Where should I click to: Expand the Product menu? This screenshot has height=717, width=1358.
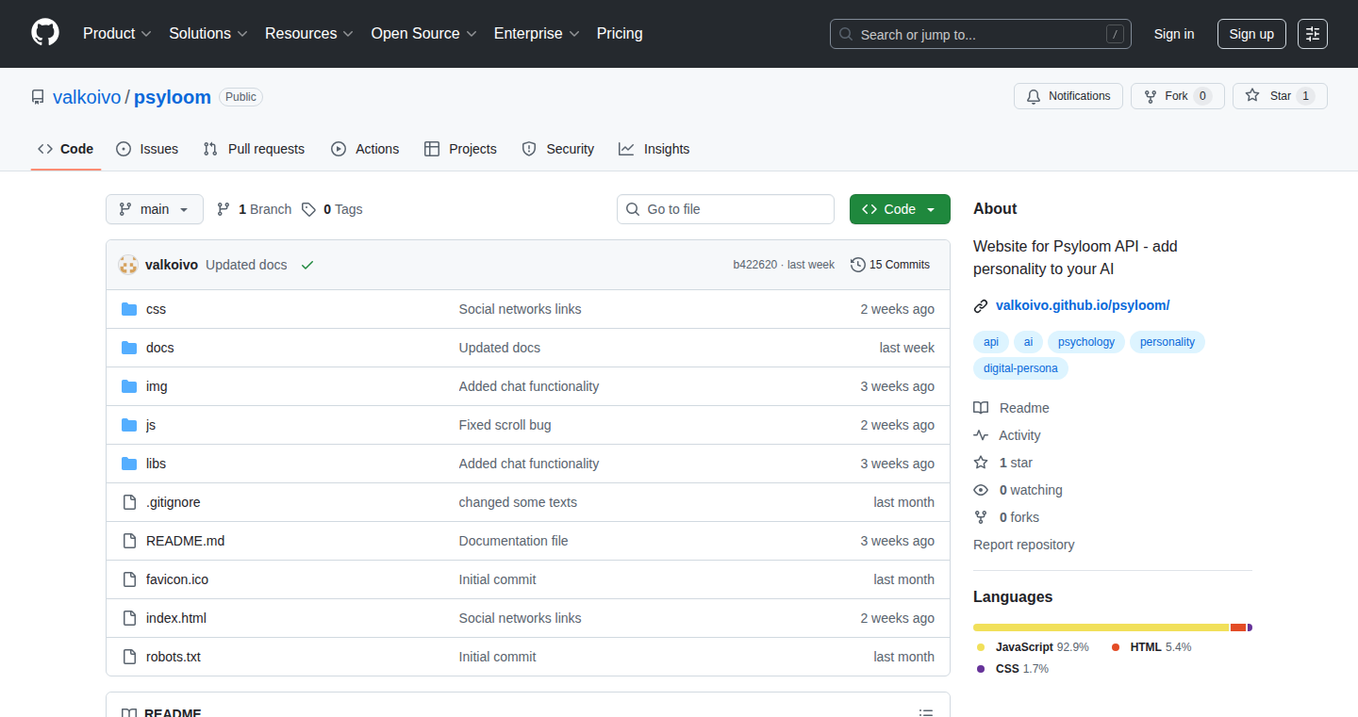[117, 33]
